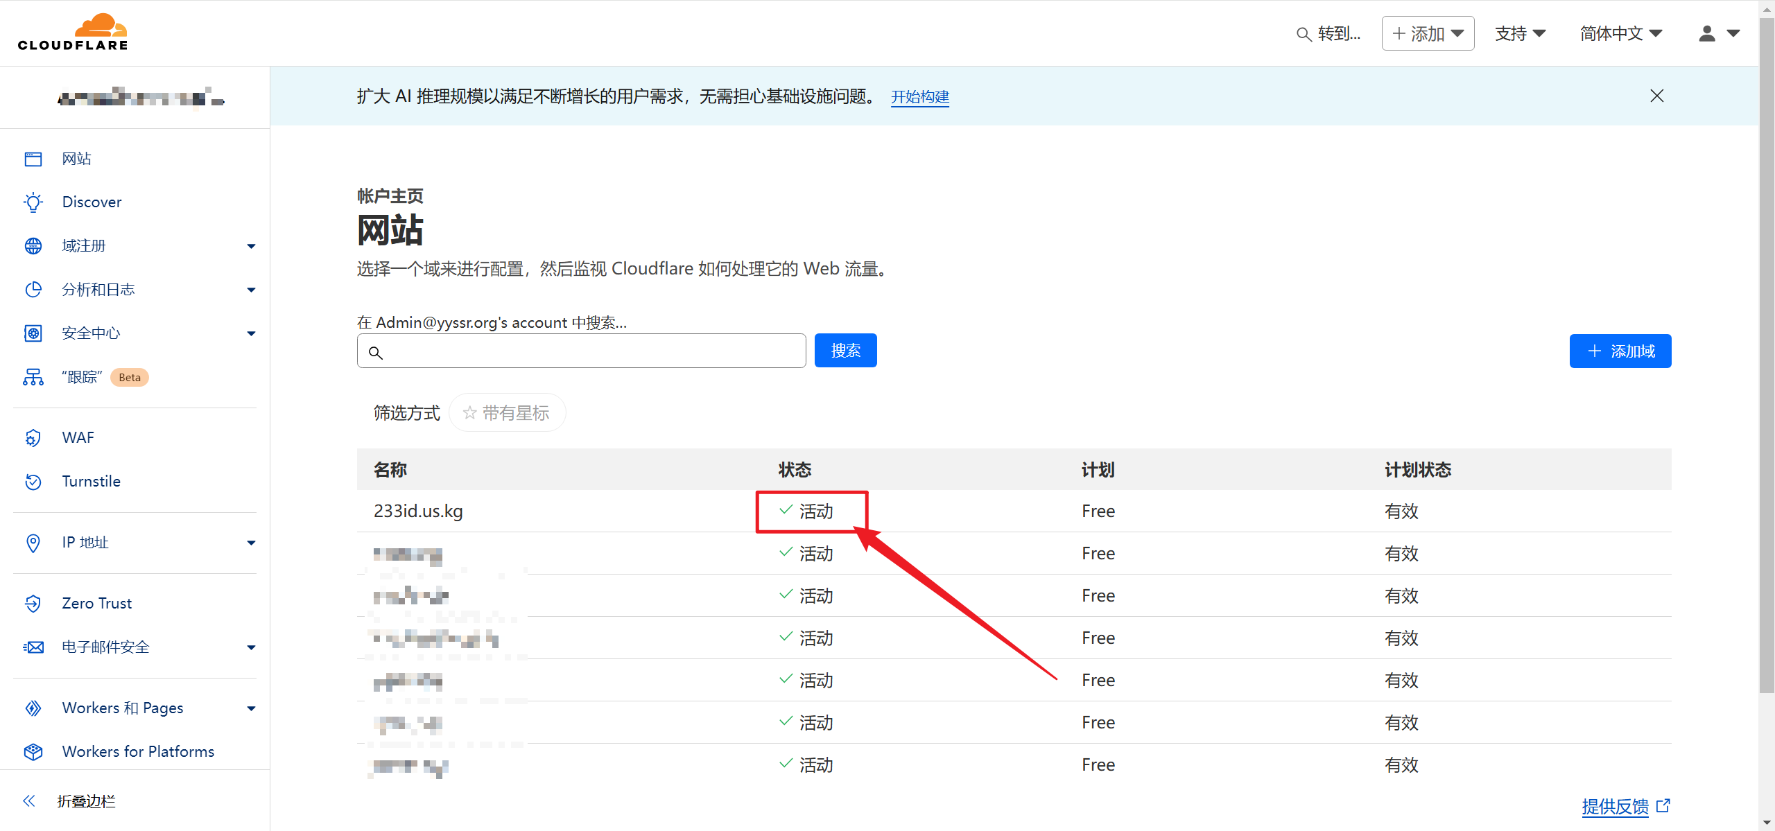The height and width of the screenshot is (831, 1775).
Task: Click 转到... quick search
Action: click(1338, 33)
